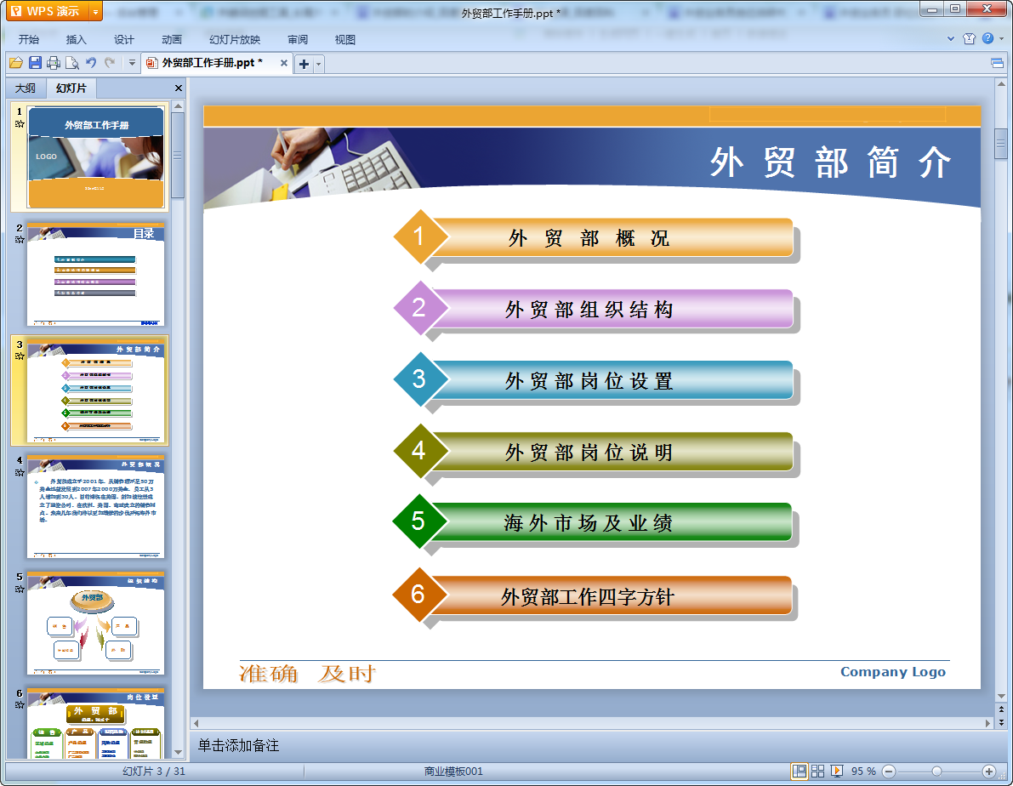Expand the help dropdown arrow
Image resolution: width=1013 pixels, height=786 pixels.
tap(1001, 39)
